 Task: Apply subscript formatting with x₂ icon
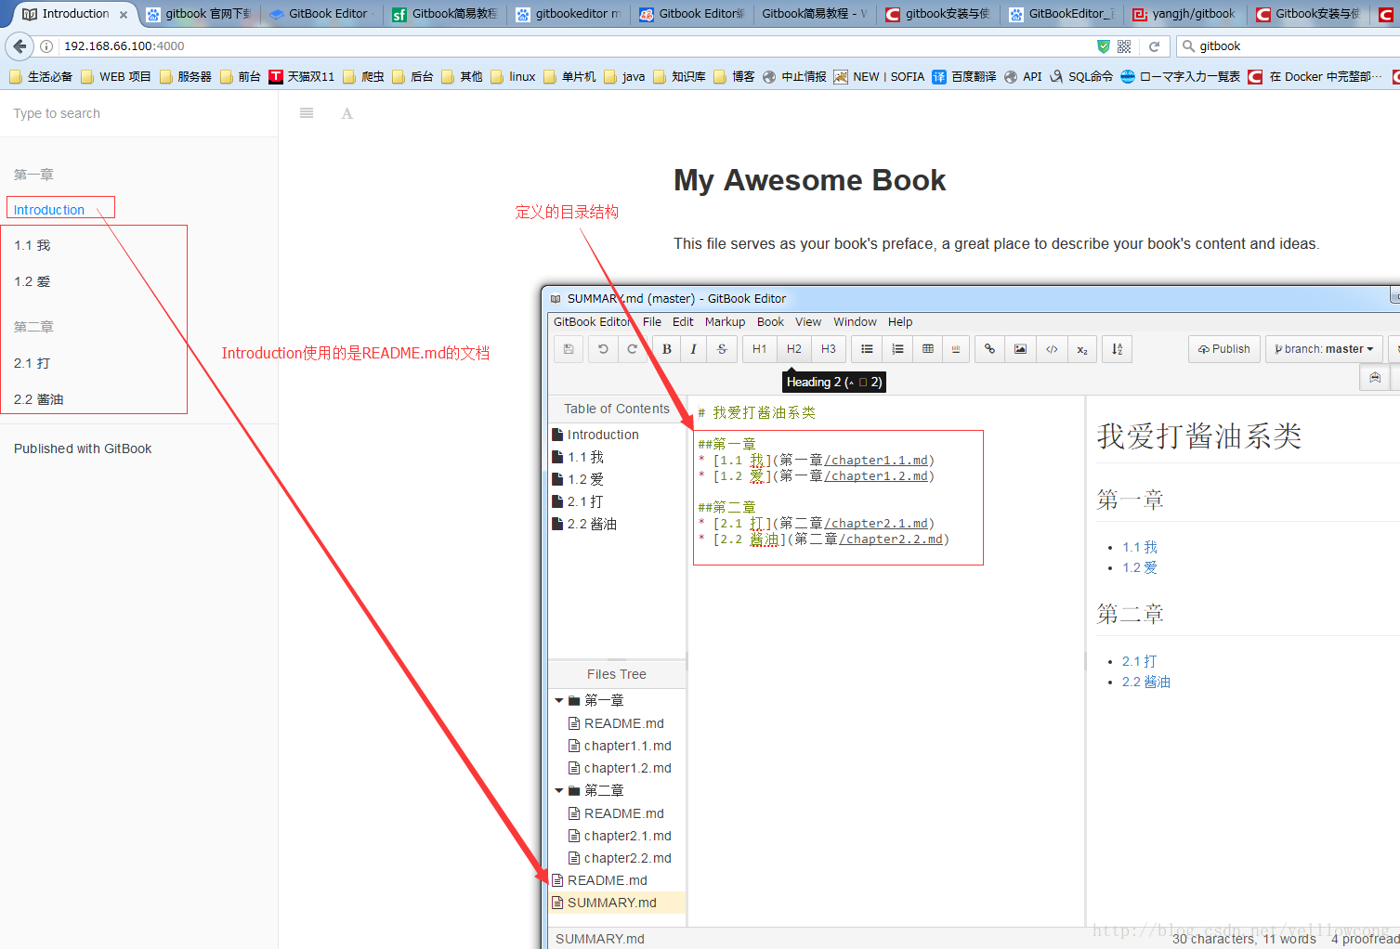point(1082,349)
